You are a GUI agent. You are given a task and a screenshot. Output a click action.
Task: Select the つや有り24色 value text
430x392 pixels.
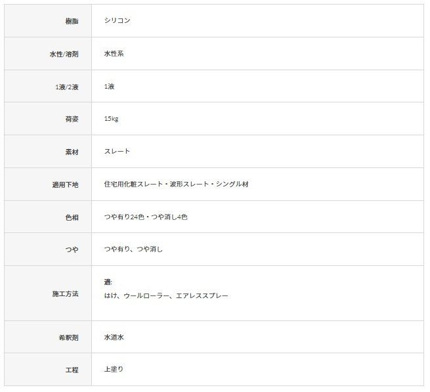tap(124, 217)
